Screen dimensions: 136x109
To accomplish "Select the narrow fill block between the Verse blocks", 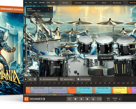I will coord(94,90).
